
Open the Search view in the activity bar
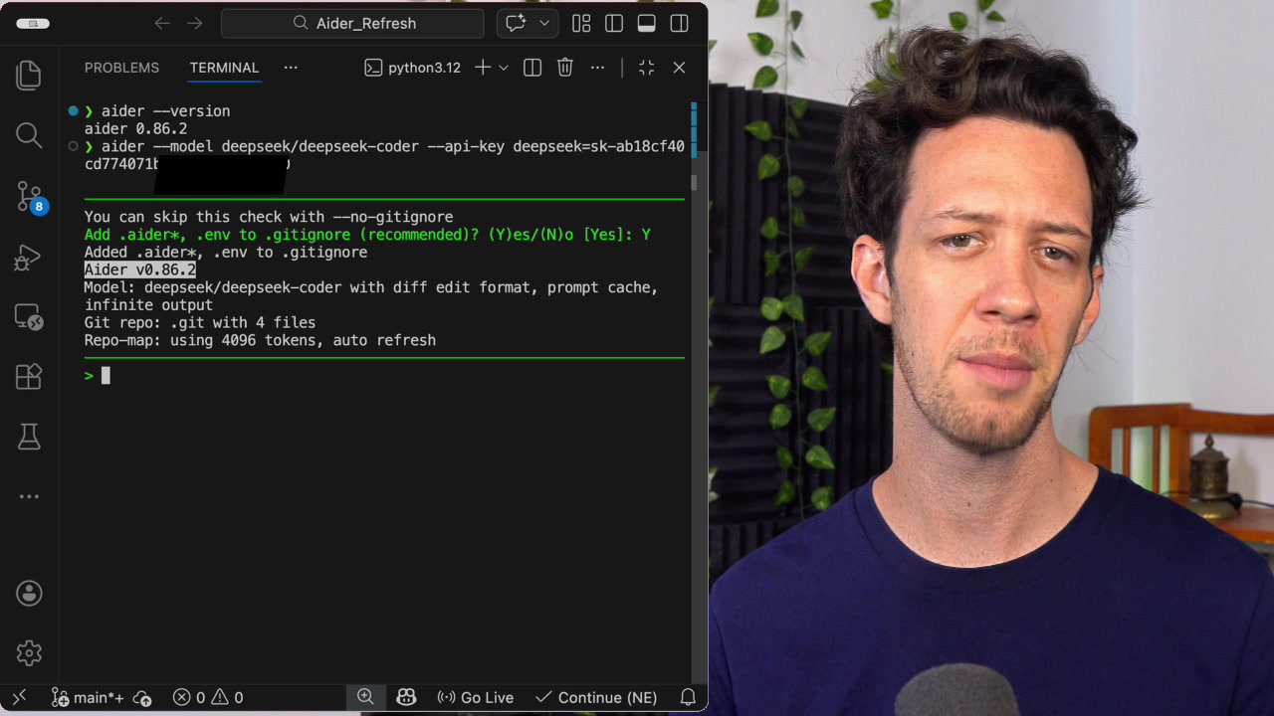(29, 135)
